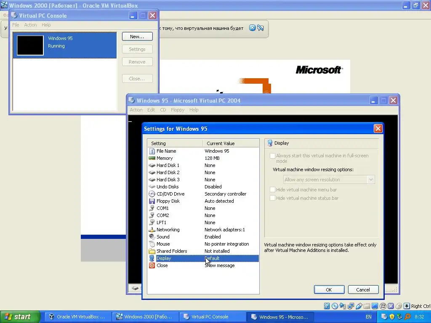431x323 pixels.
Task: Confirm settings with the OK button
Action: click(x=329, y=290)
